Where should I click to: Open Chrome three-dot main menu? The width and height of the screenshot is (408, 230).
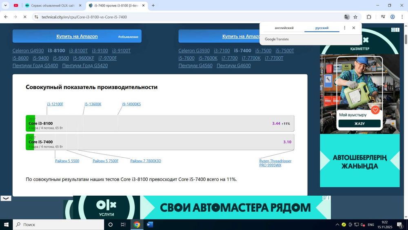[x=402, y=17]
